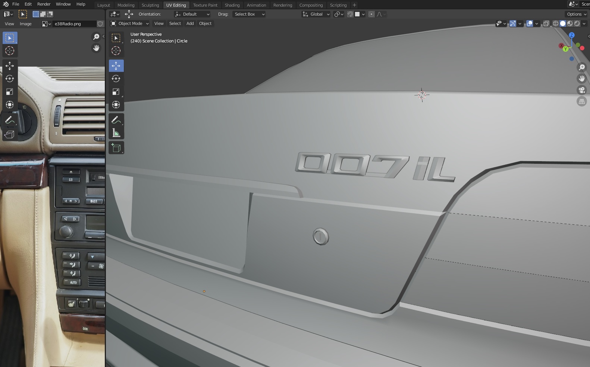Pick the Cursor tool in the UV editor toolbar

10,51
